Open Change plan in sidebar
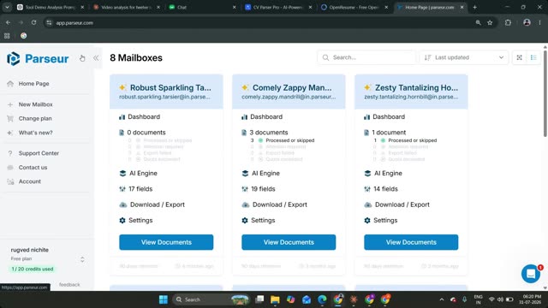Screen dimensions: 548x308 tap(35, 118)
